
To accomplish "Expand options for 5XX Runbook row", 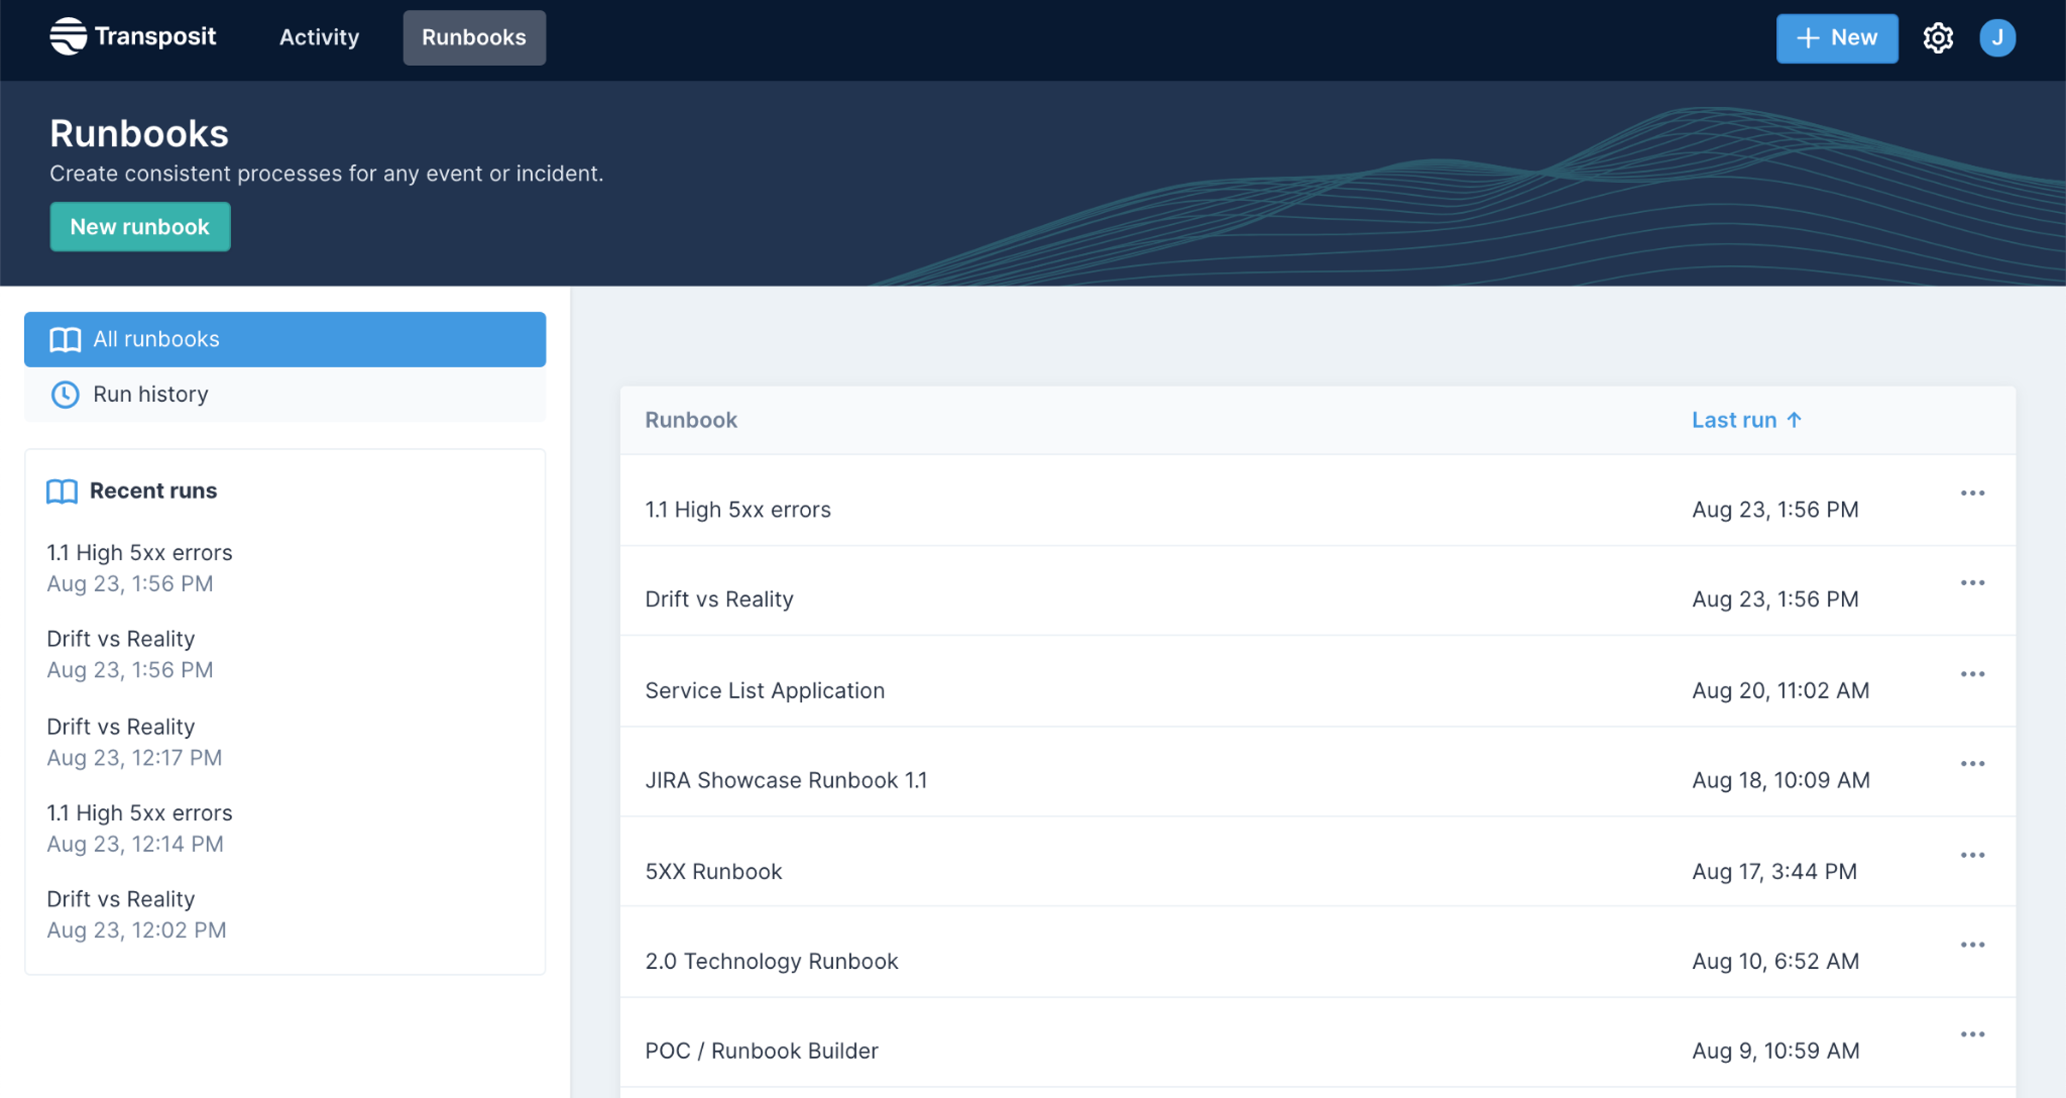I will click(x=1972, y=855).
